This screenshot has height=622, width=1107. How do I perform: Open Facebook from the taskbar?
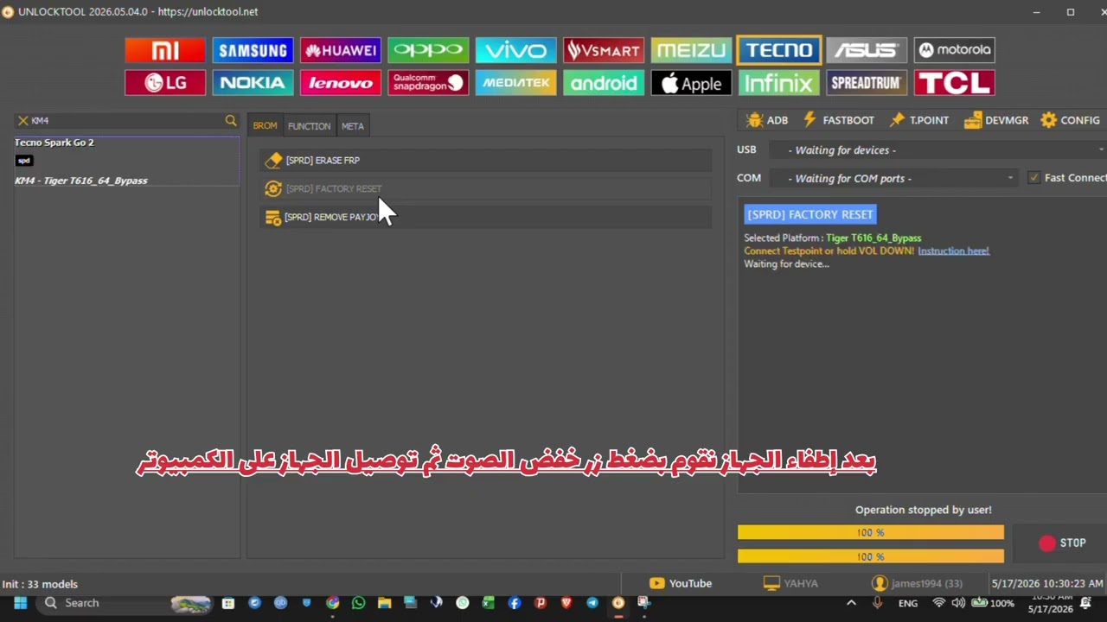pos(515,603)
